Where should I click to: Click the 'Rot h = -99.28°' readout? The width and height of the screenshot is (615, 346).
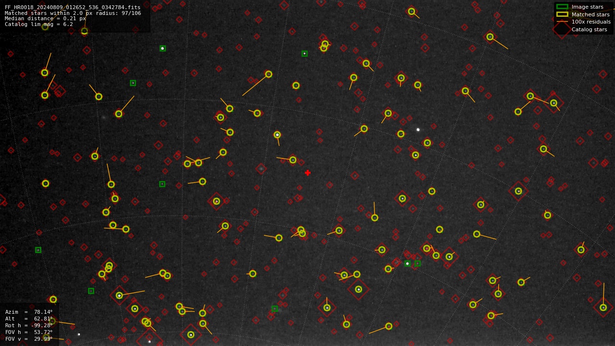coord(29,325)
